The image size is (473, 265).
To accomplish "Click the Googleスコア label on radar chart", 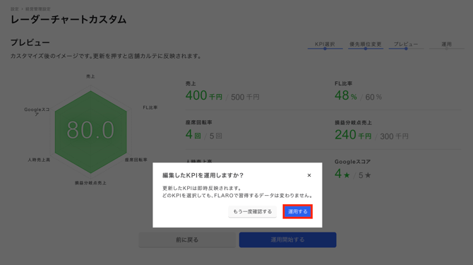I will tap(37, 112).
